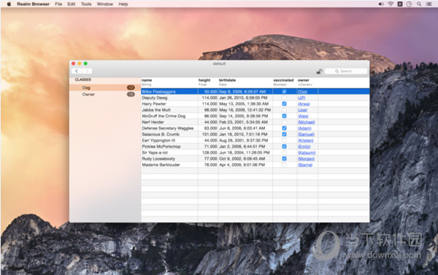Check vaccinated for Sir Yaps-a-lot
This screenshot has width=438, height=275.
pyautogui.click(x=284, y=152)
